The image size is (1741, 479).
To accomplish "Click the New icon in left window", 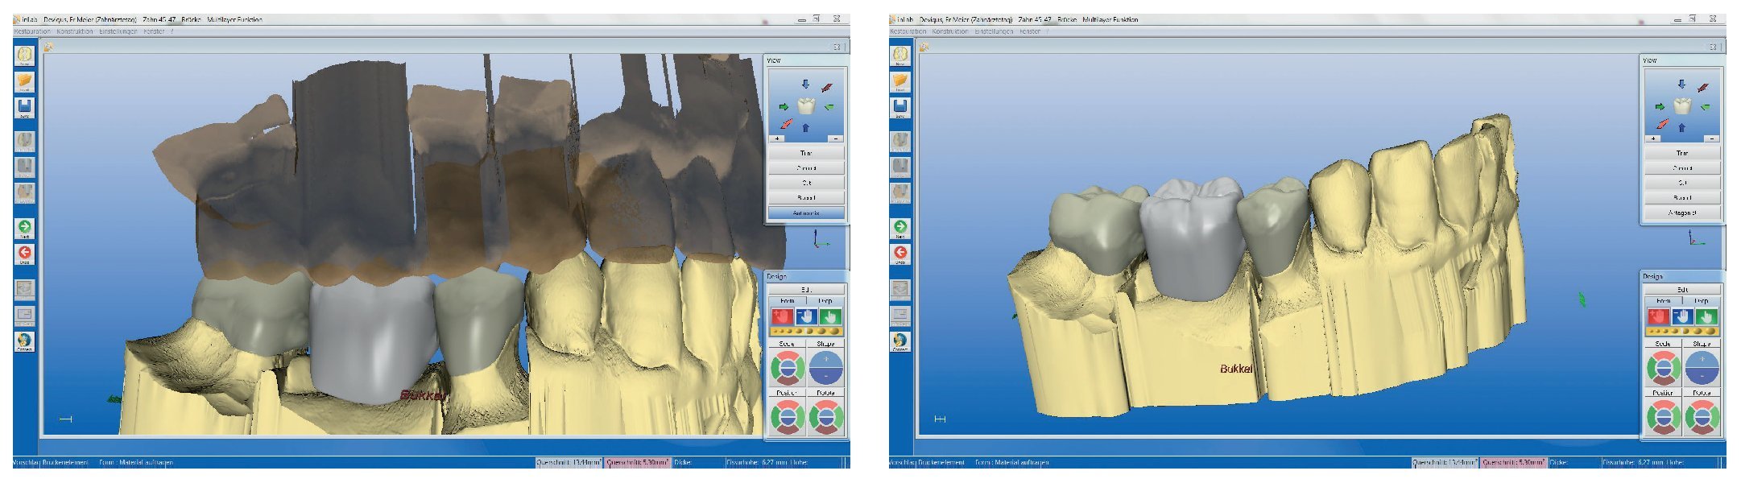I will pos(24,55).
